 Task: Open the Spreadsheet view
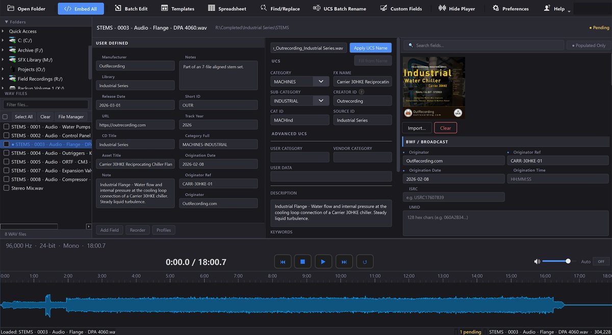tap(227, 9)
